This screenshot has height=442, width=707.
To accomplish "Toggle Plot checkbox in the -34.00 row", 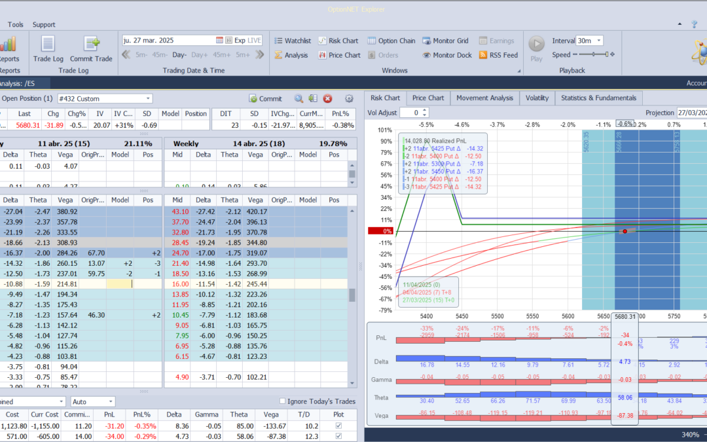I will pyautogui.click(x=338, y=436).
